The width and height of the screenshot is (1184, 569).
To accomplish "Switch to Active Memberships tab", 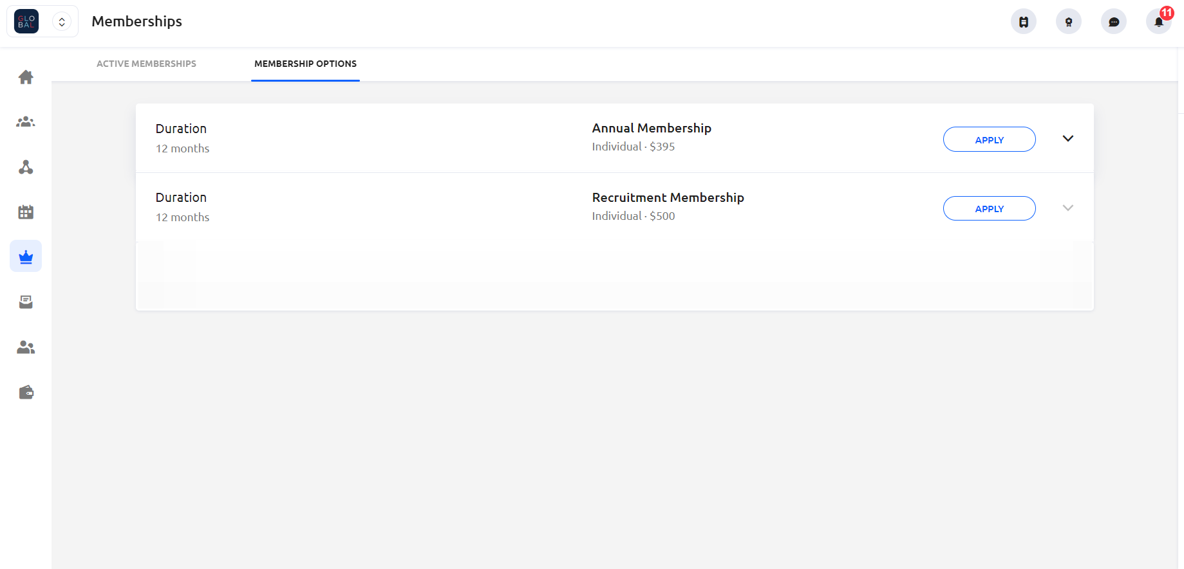I will [146, 64].
